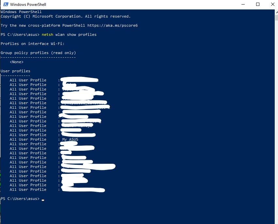Click the scrollbar up arrow

[x=276, y=12]
